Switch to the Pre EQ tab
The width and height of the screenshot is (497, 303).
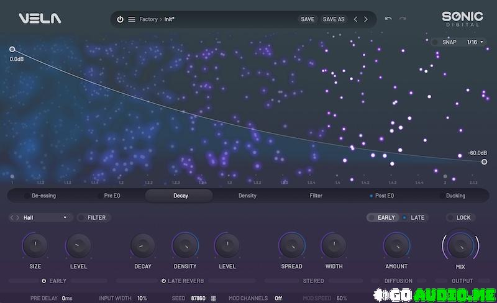tap(112, 196)
